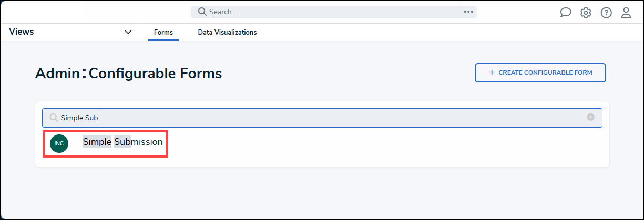Open the search options ellipsis icon

(x=468, y=12)
